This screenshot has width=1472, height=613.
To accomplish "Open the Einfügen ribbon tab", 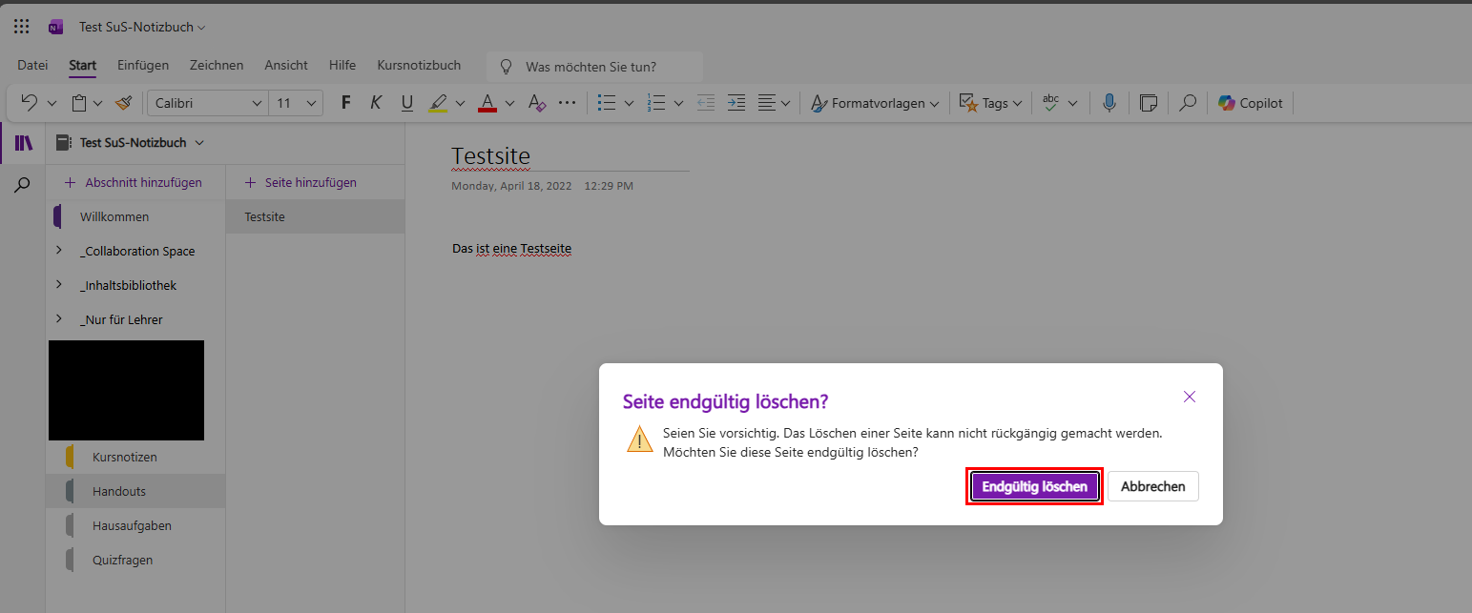I will point(143,65).
